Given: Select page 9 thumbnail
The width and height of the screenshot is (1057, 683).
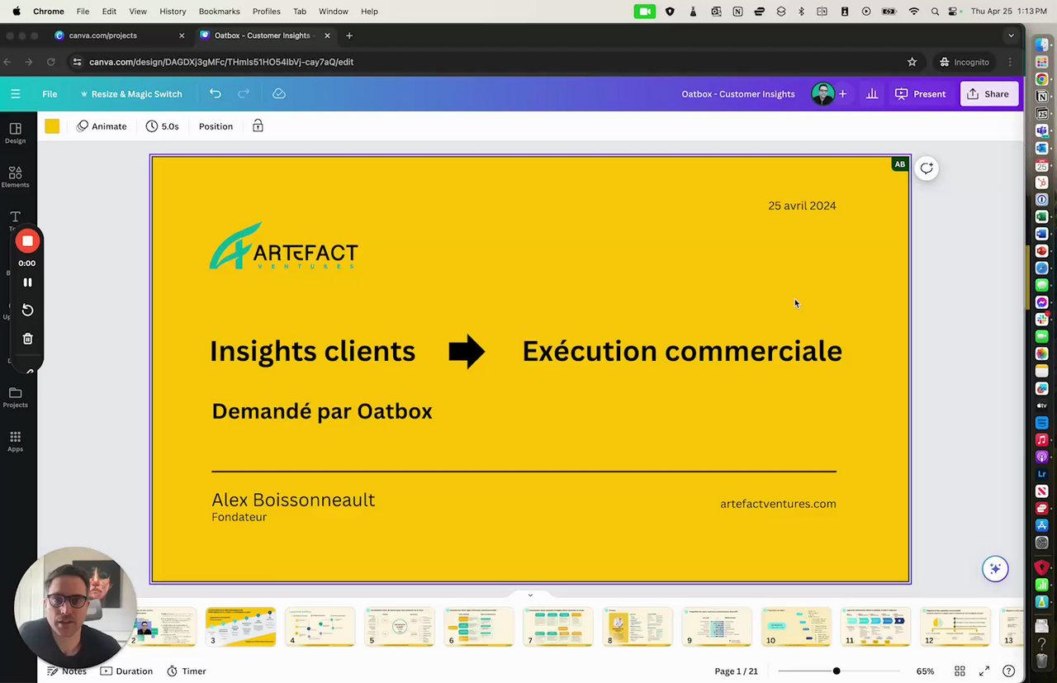Looking at the screenshot, I should pyautogui.click(x=717, y=627).
